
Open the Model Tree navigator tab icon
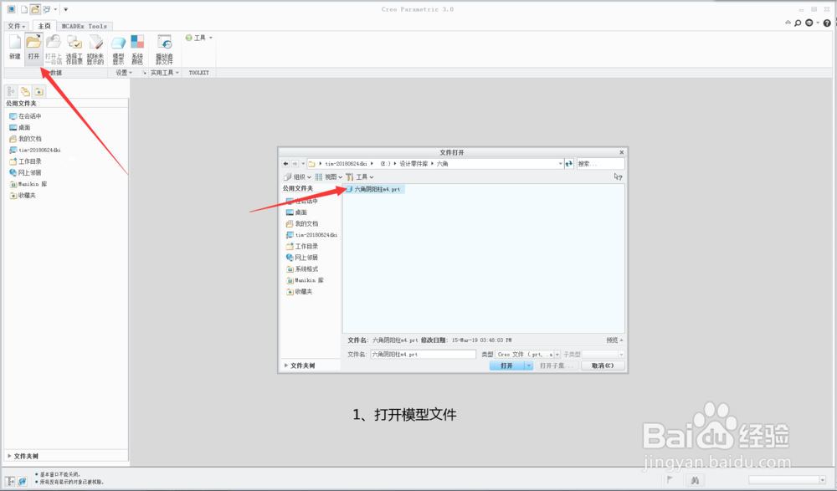(11, 91)
